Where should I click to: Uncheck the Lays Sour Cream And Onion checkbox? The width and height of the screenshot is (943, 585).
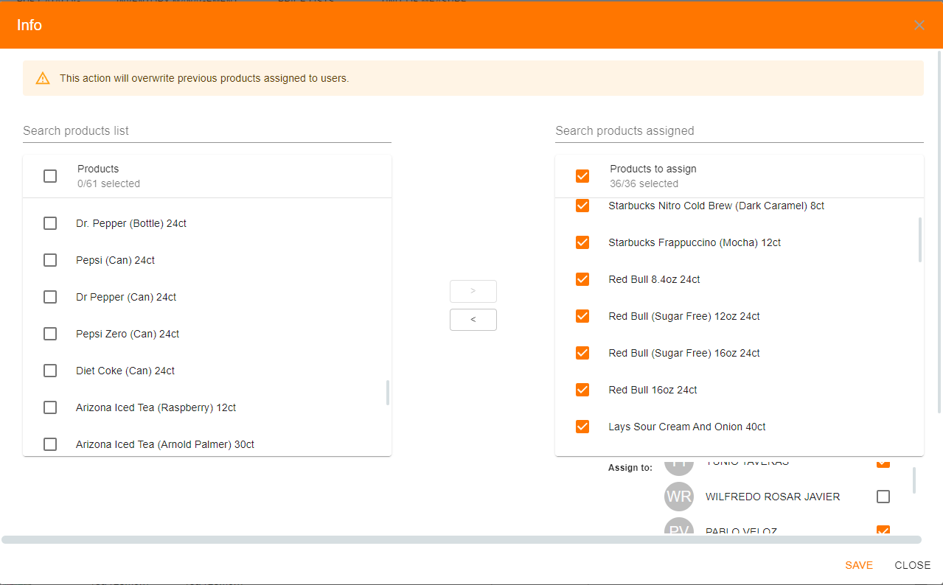click(x=582, y=427)
